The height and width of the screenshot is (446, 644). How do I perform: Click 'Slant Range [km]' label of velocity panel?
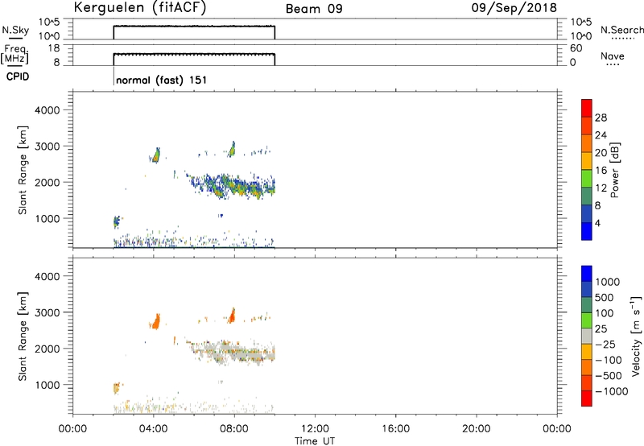point(23,337)
